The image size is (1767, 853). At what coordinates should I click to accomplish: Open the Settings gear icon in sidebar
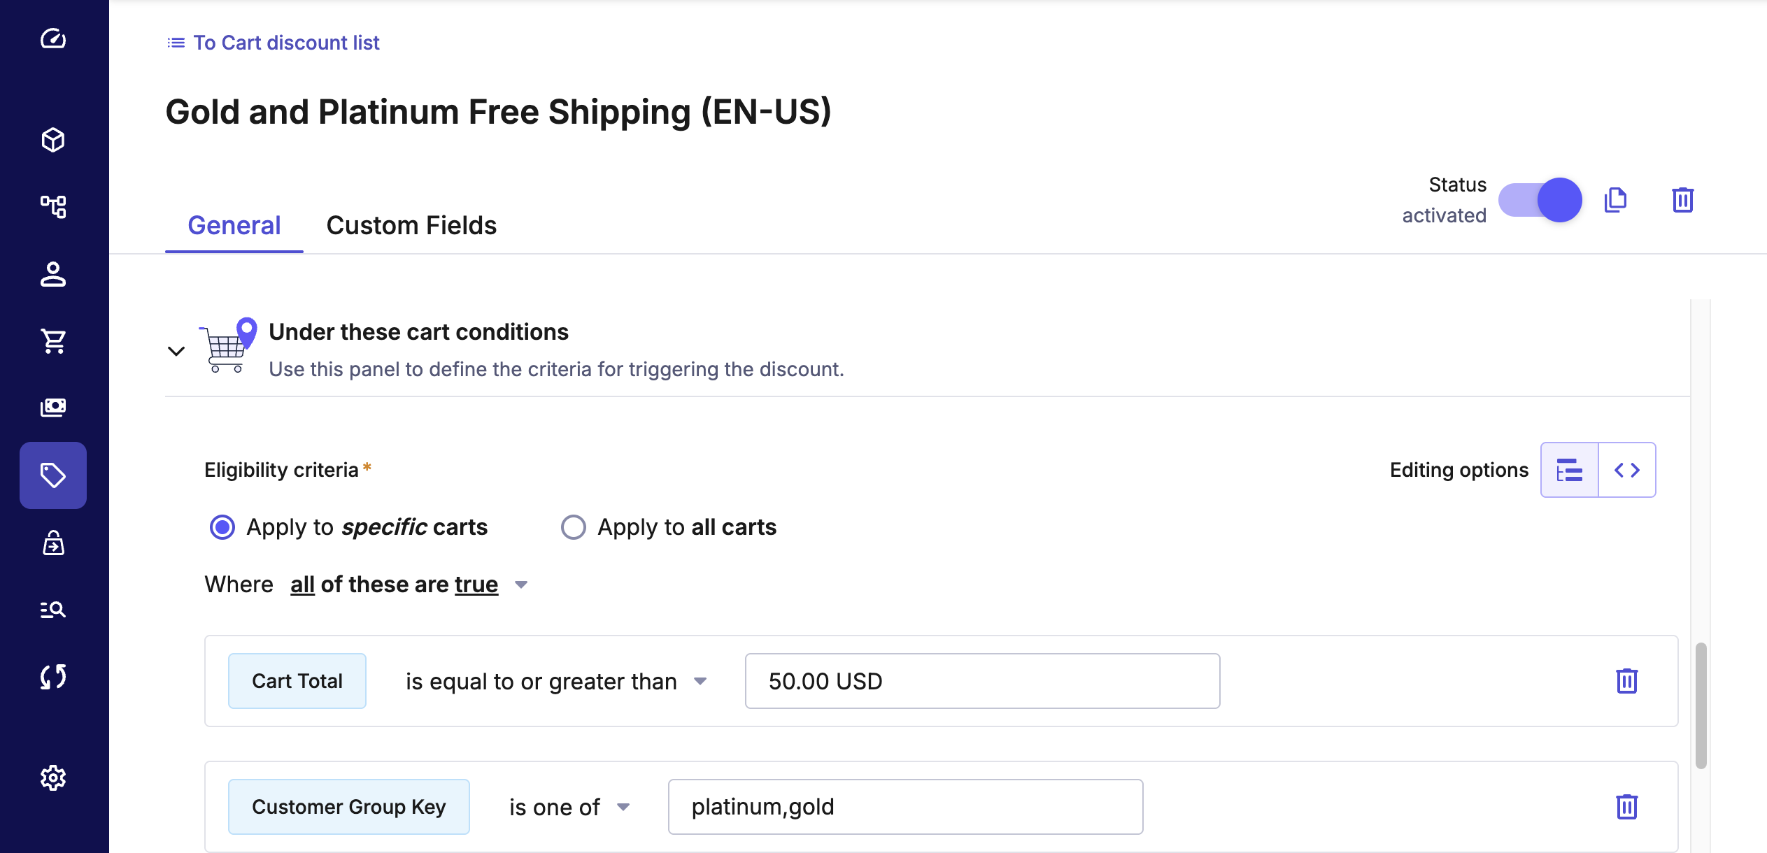click(53, 777)
